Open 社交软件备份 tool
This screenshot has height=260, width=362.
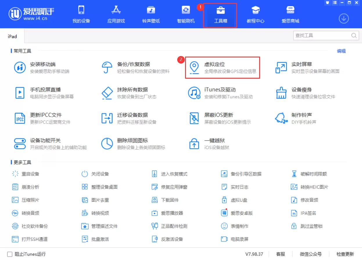[30, 226]
